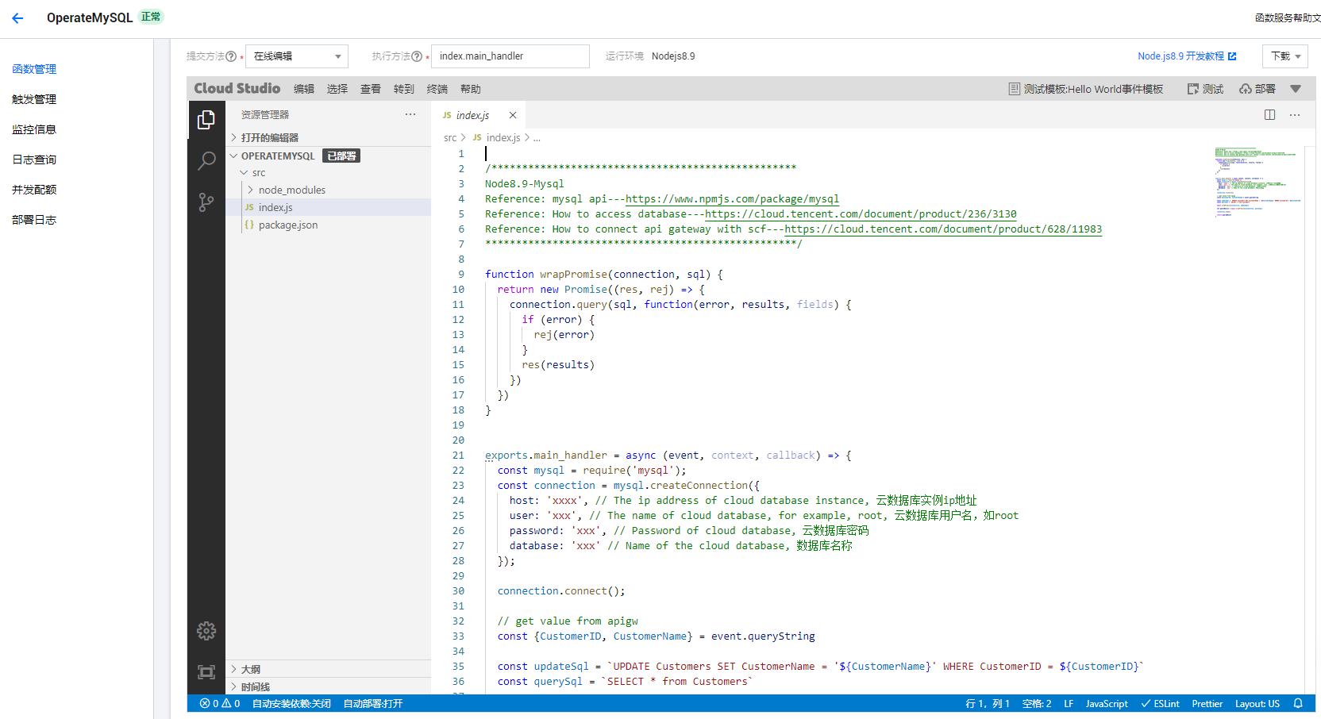Go to 并发配额 in the sidebar
This screenshot has height=719, width=1321.
[34, 190]
